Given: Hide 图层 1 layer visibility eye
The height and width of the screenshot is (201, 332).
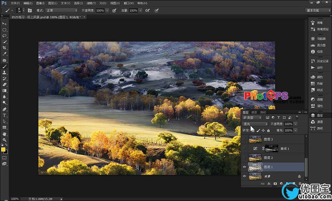Looking at the screenshot, I should (244, 167).
